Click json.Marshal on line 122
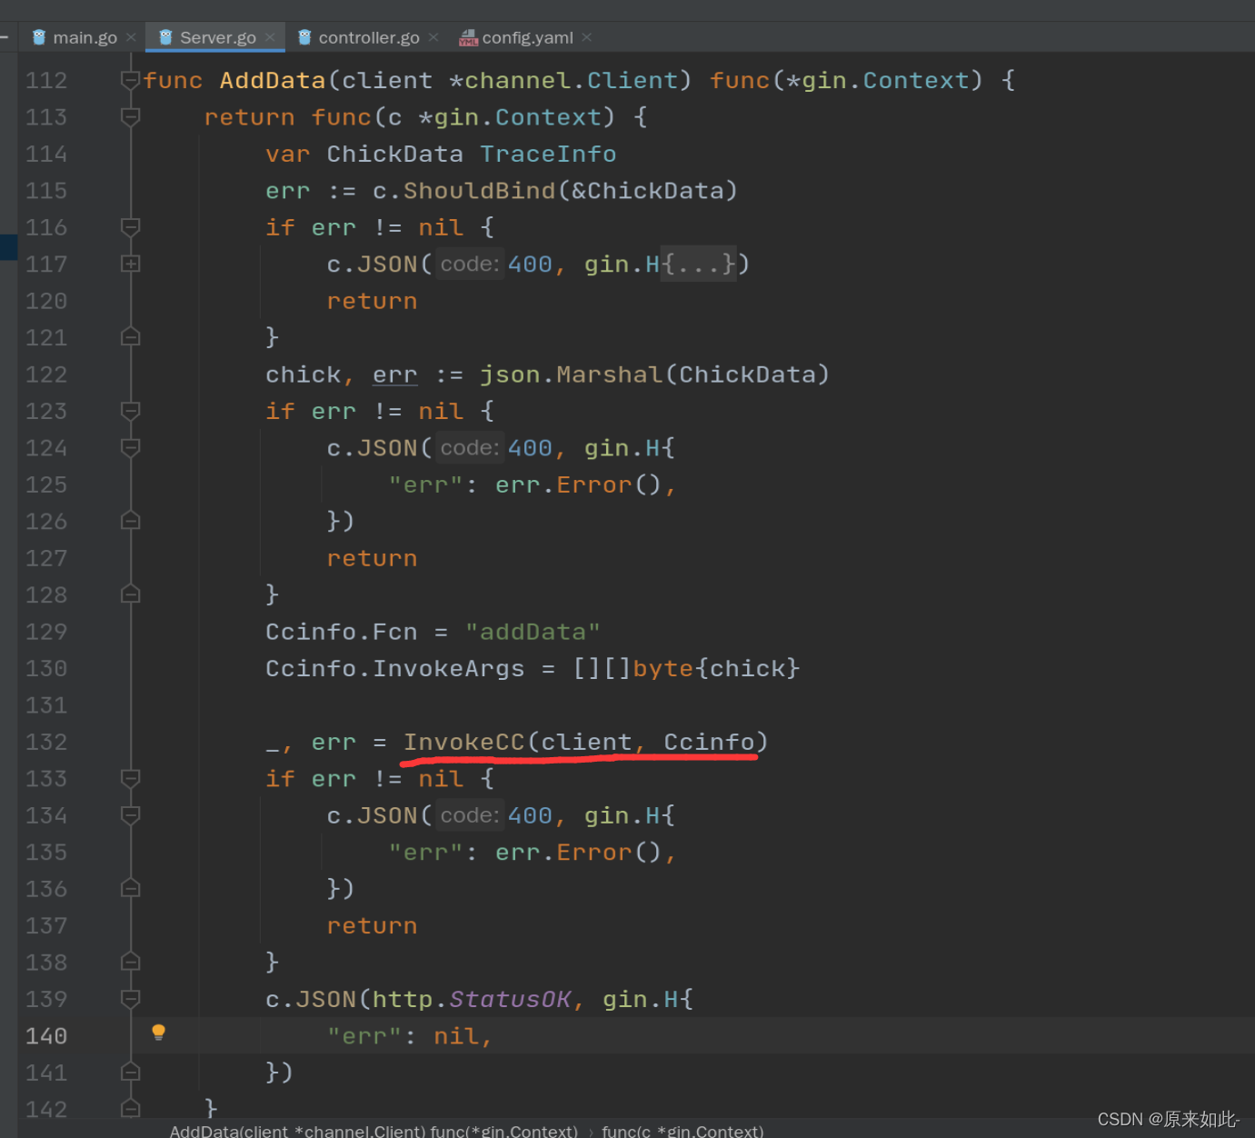 (x=572, y=374)
